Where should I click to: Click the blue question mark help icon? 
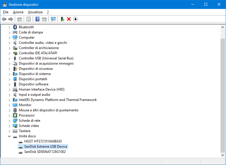[37, 19]
